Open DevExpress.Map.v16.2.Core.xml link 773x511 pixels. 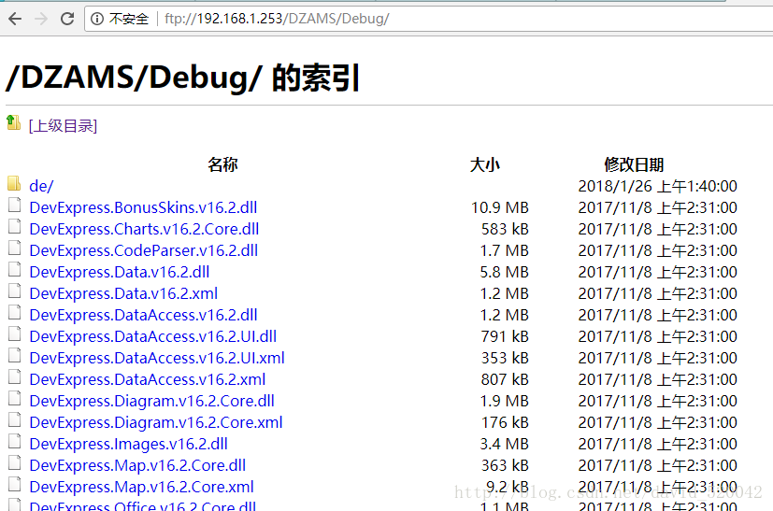(141, 487)
